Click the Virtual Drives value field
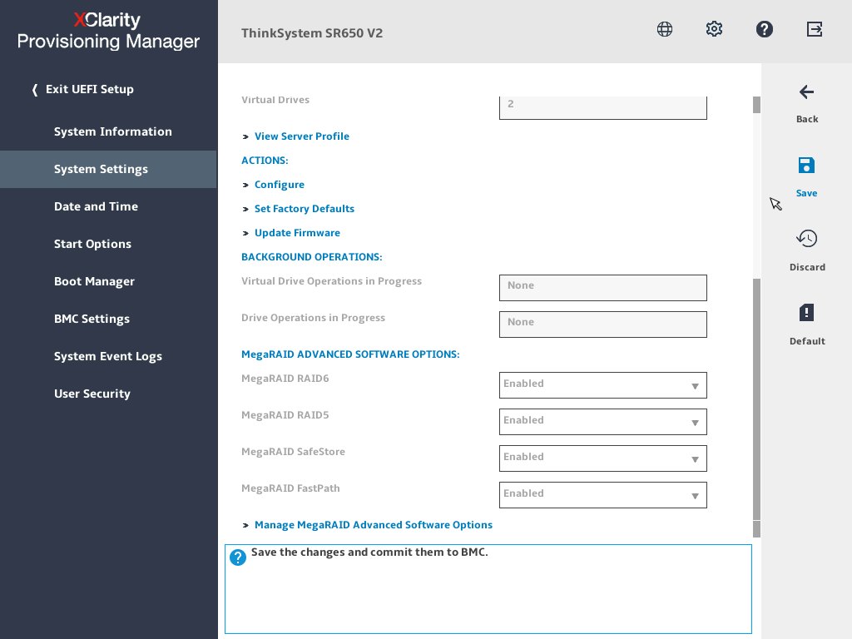Screen dimensions: 852x639 coord(603,107)
